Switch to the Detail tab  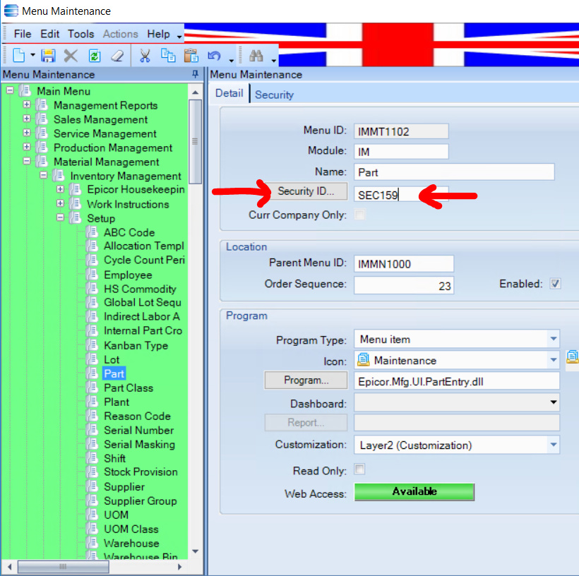click(229, 93)
